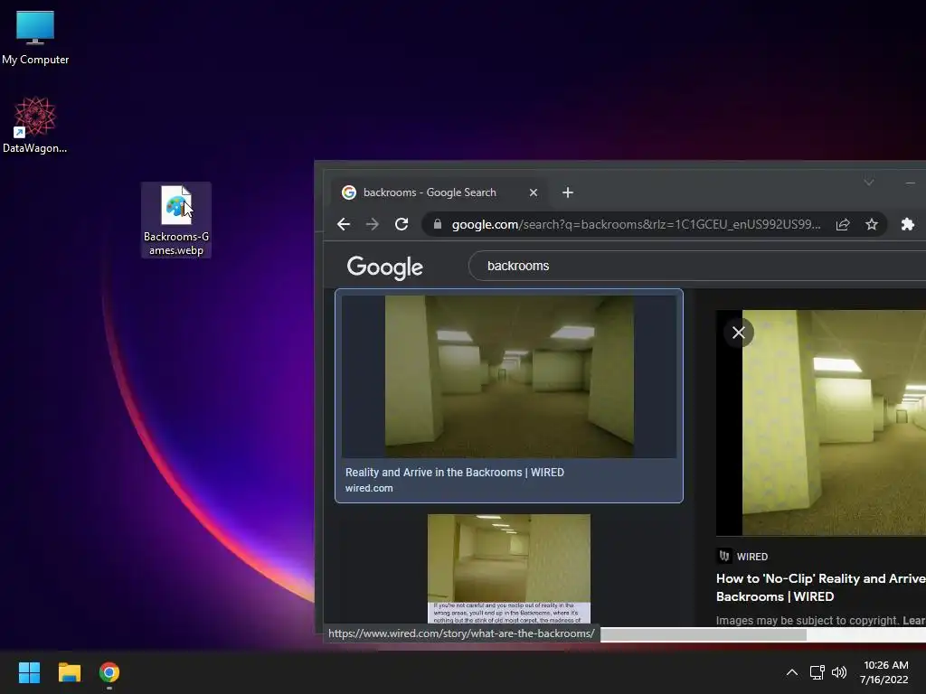Click the backrooms search box
The height and width of the screenshot is (694, 926).
[697, 266]
